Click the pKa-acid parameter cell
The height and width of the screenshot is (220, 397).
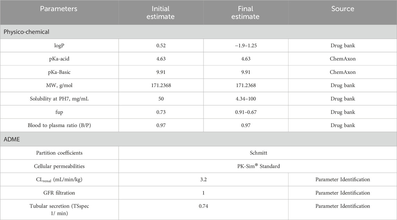(x=59, y=59)
